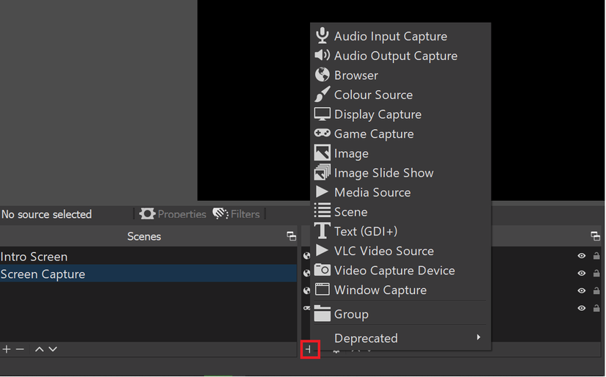Toggle visibility eye of the fourth source row

click(x=581, y=308)
